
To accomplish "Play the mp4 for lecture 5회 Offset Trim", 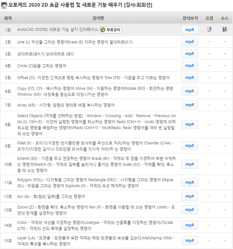I will pyautogui.click(x=189, y=77).
